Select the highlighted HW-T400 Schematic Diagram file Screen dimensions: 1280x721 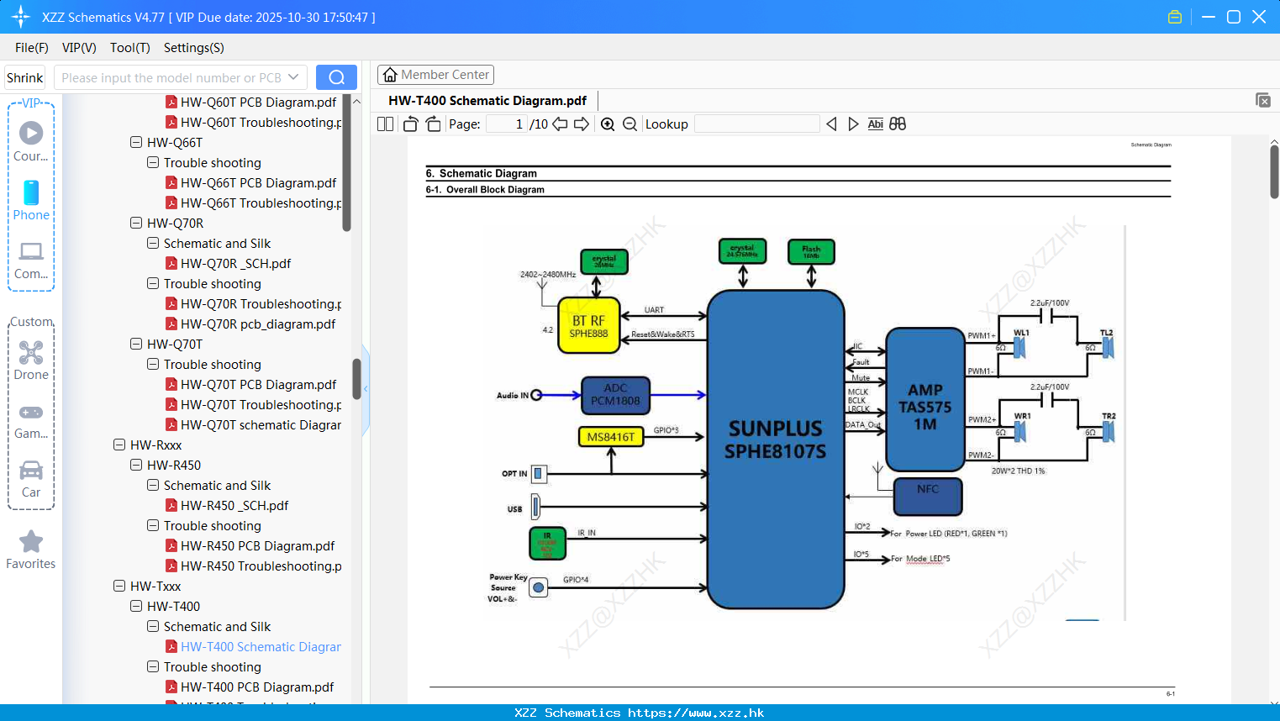261,647
